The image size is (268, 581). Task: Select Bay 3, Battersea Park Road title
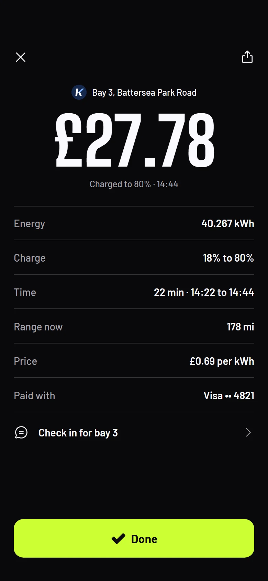[144, 93]
